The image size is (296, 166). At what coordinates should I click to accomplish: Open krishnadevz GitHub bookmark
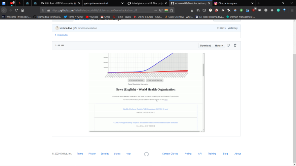tap(47, 17)
